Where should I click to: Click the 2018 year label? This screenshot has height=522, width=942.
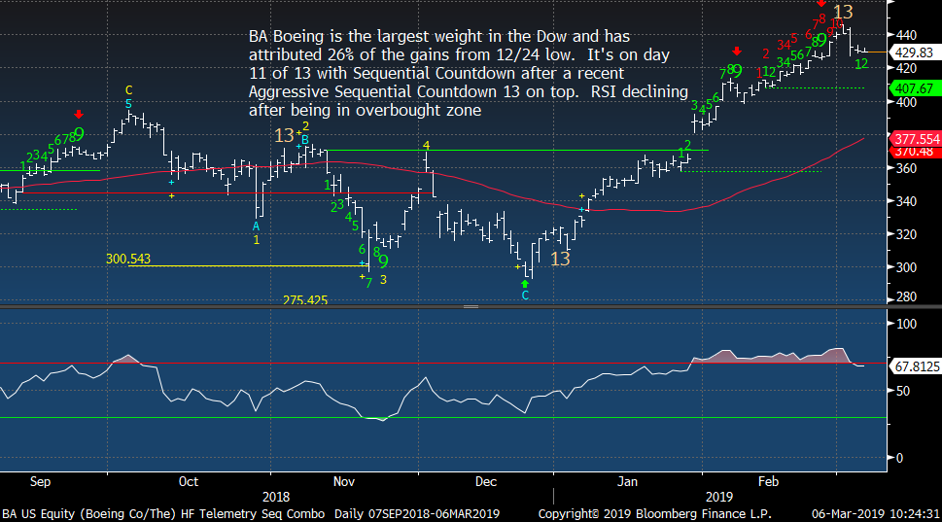276,498
